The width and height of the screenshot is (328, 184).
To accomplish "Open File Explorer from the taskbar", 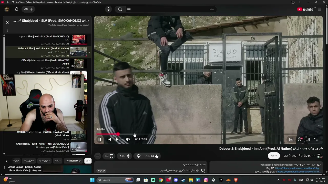I will click(191, 180).
